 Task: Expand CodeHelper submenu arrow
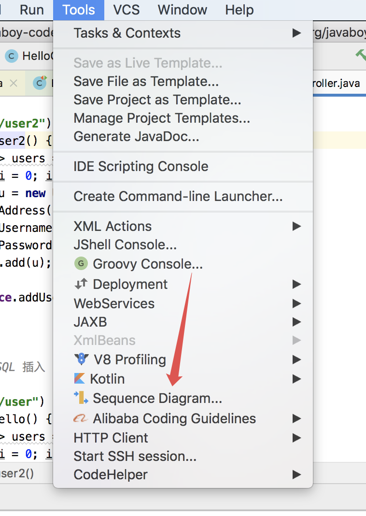[296, 474]
